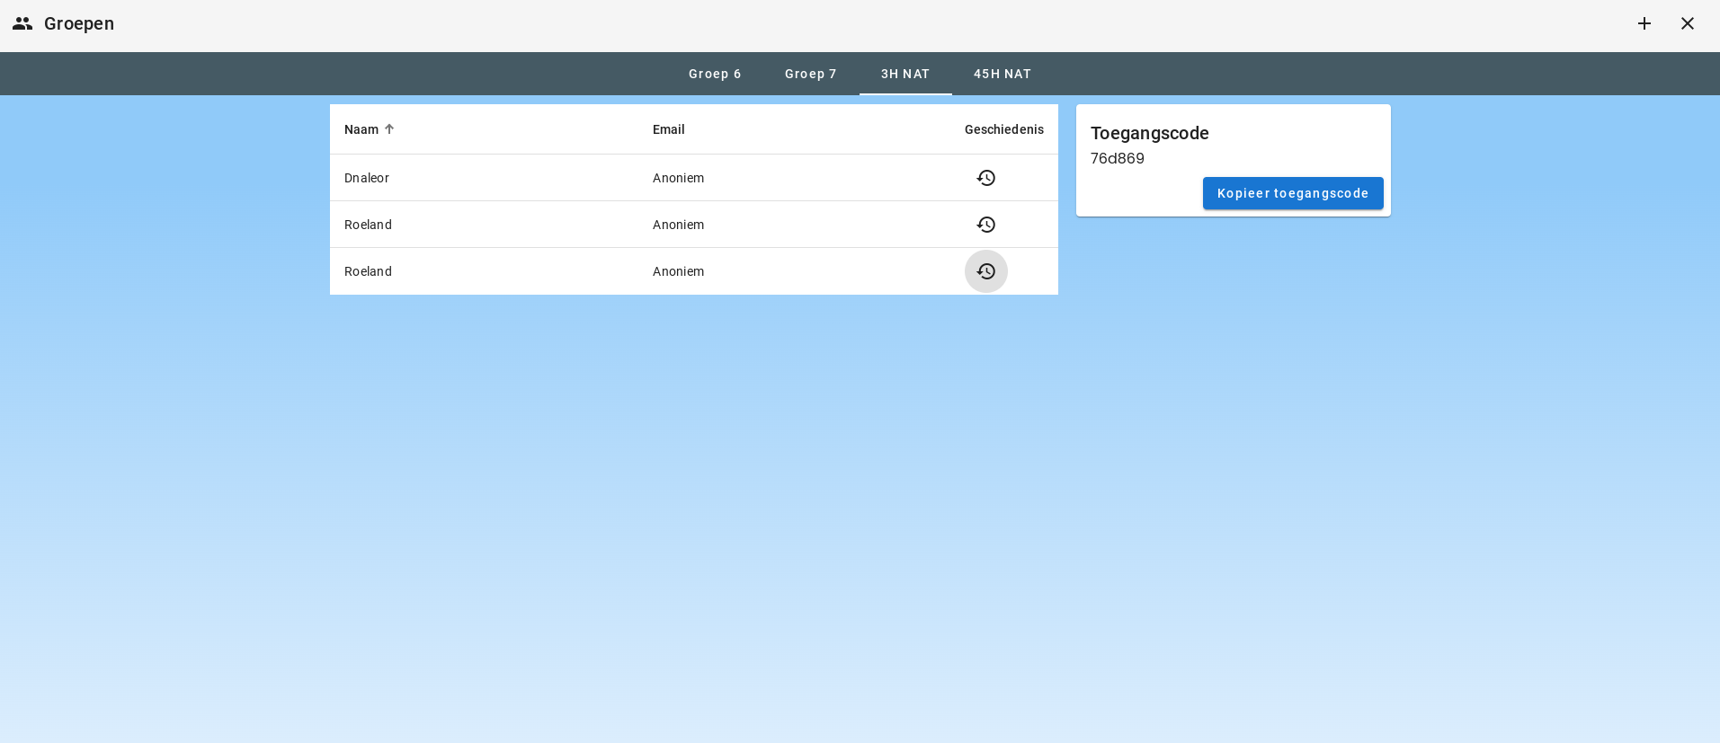This screenshot has width=1720, height=743.
Task: Click the Email column header
Action: [668, 129]
